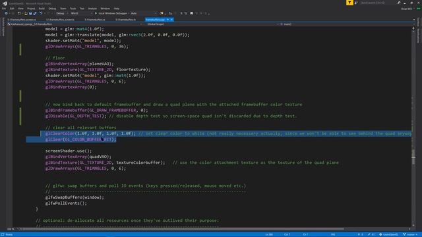Click the master git branch indicator
The width and height of the screenshot is (422, 237).
(x=410, y=234)
